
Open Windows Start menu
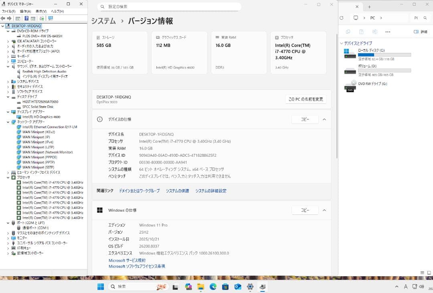101,287
